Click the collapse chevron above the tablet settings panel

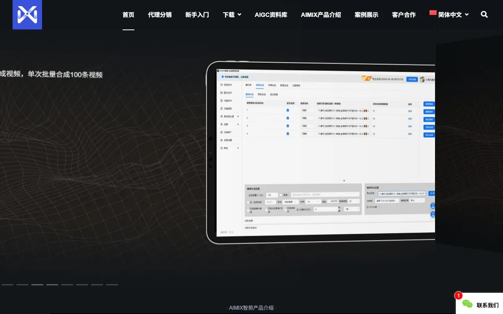[x=344, y=181]
